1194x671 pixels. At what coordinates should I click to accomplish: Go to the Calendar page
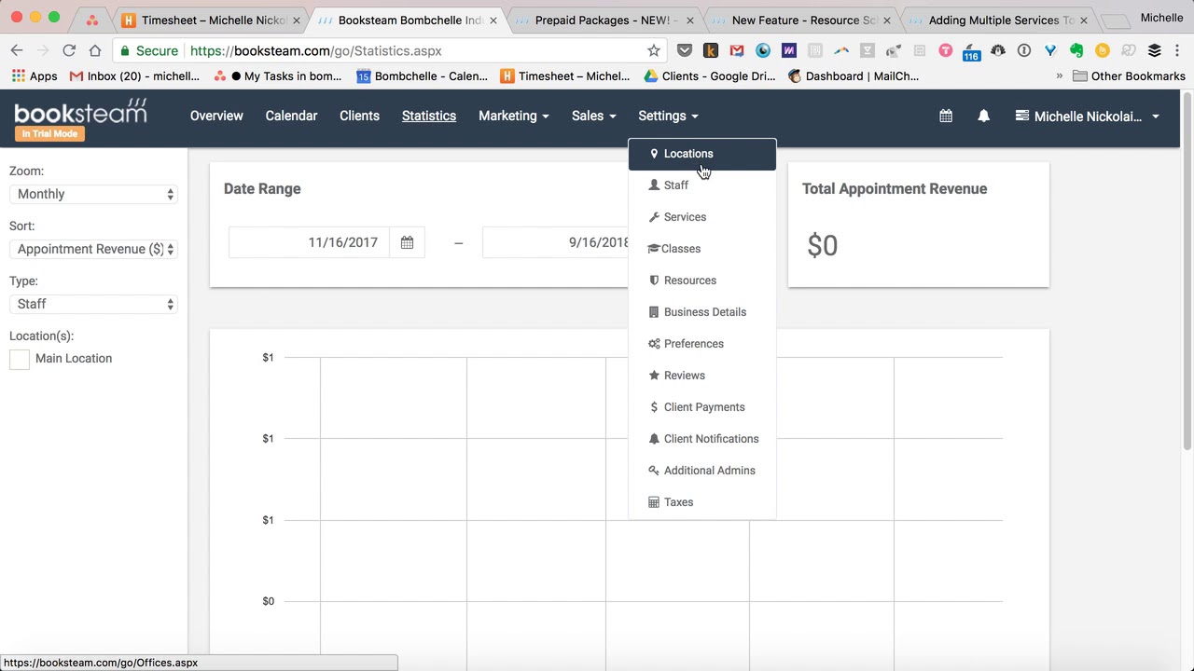(291, 116)
